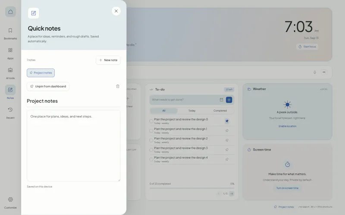Open the Notes sidebar section
345x215 pixels.
(10, 92)
